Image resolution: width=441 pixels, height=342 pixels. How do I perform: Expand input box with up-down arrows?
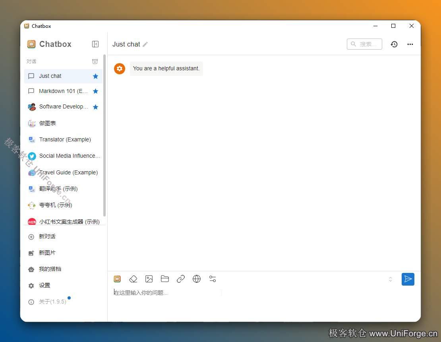coord(391,279)
